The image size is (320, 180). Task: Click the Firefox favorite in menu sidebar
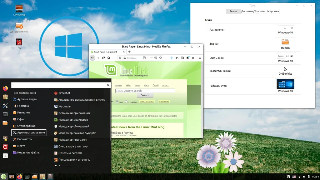(5, 88)
